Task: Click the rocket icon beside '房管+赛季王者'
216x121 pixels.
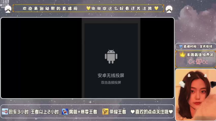Action: (65, 112)
